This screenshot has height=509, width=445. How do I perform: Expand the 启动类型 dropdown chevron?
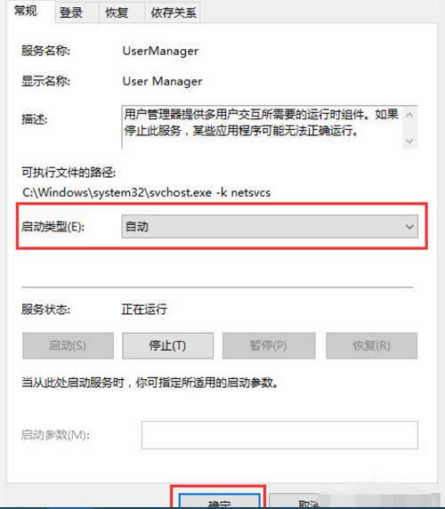[x=409, y=227]
